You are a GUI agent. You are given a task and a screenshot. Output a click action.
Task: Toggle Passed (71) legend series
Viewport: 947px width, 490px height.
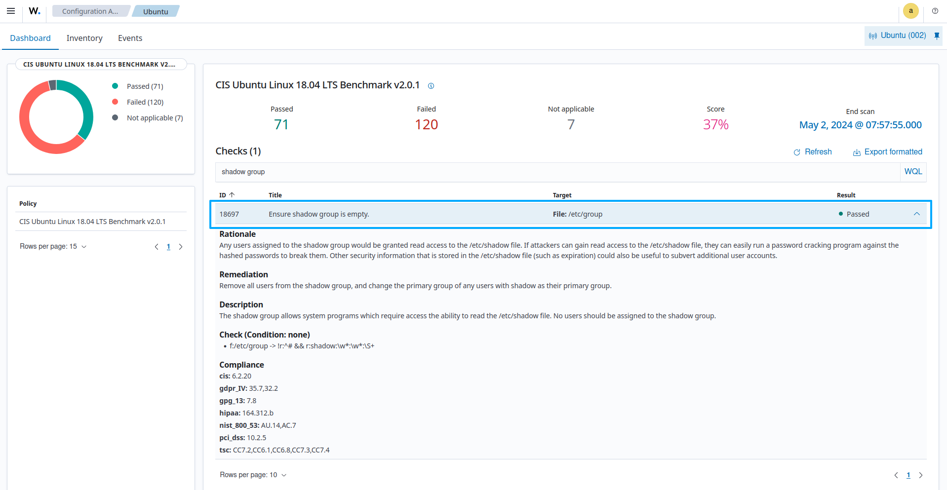[x=145, y=86]
